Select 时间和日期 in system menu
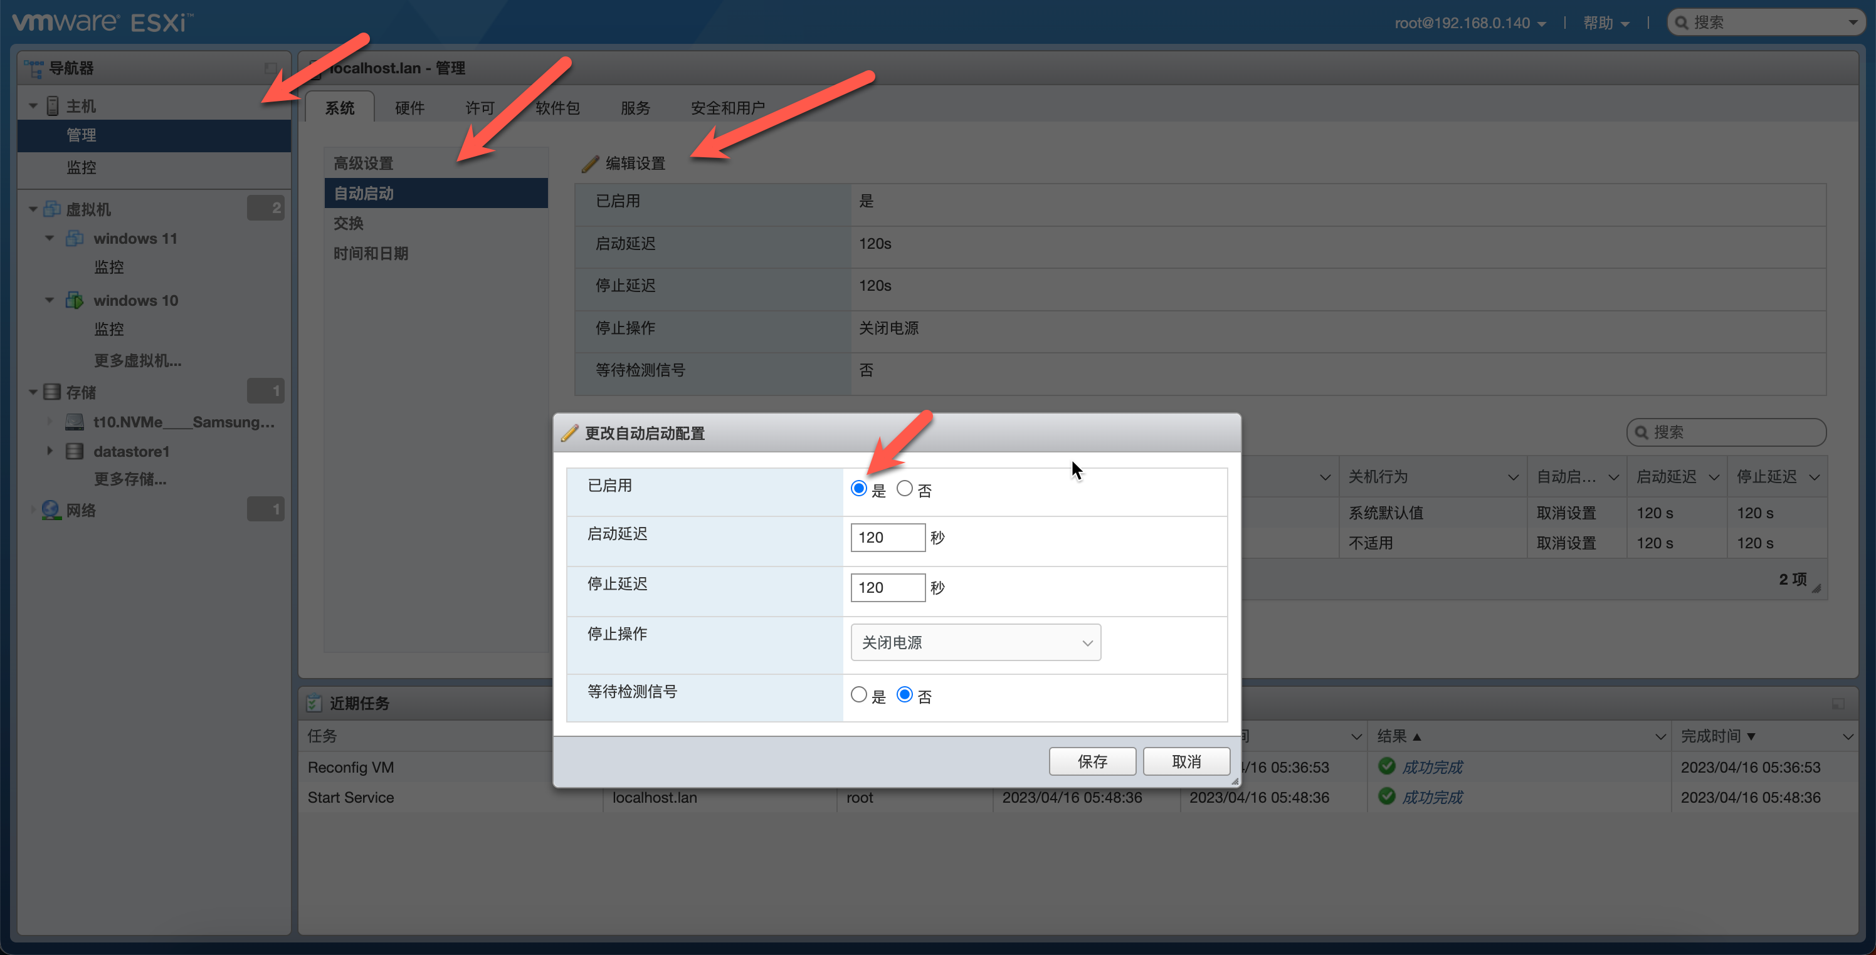 371,253
